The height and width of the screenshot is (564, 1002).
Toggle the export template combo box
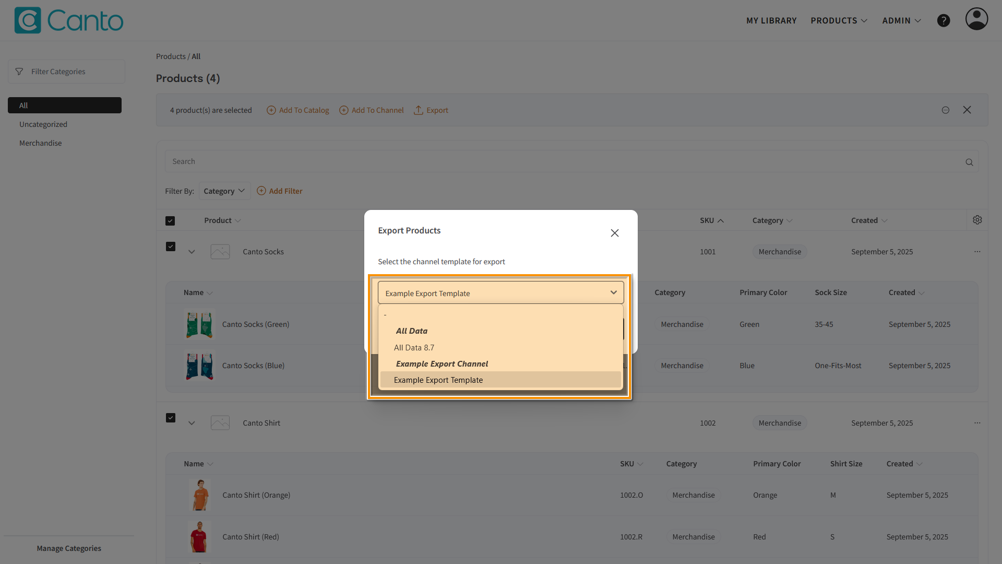pyautogui.click(x=500, y=293)
